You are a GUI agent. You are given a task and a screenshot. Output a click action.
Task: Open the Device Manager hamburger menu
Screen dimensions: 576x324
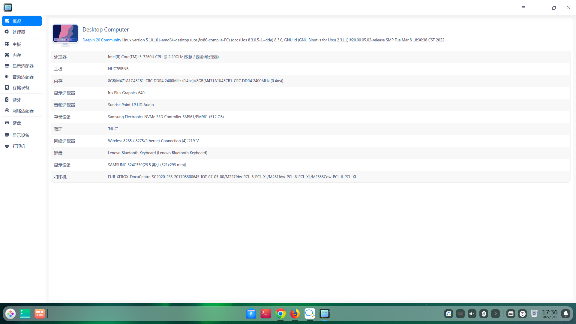tap(524, 7)
